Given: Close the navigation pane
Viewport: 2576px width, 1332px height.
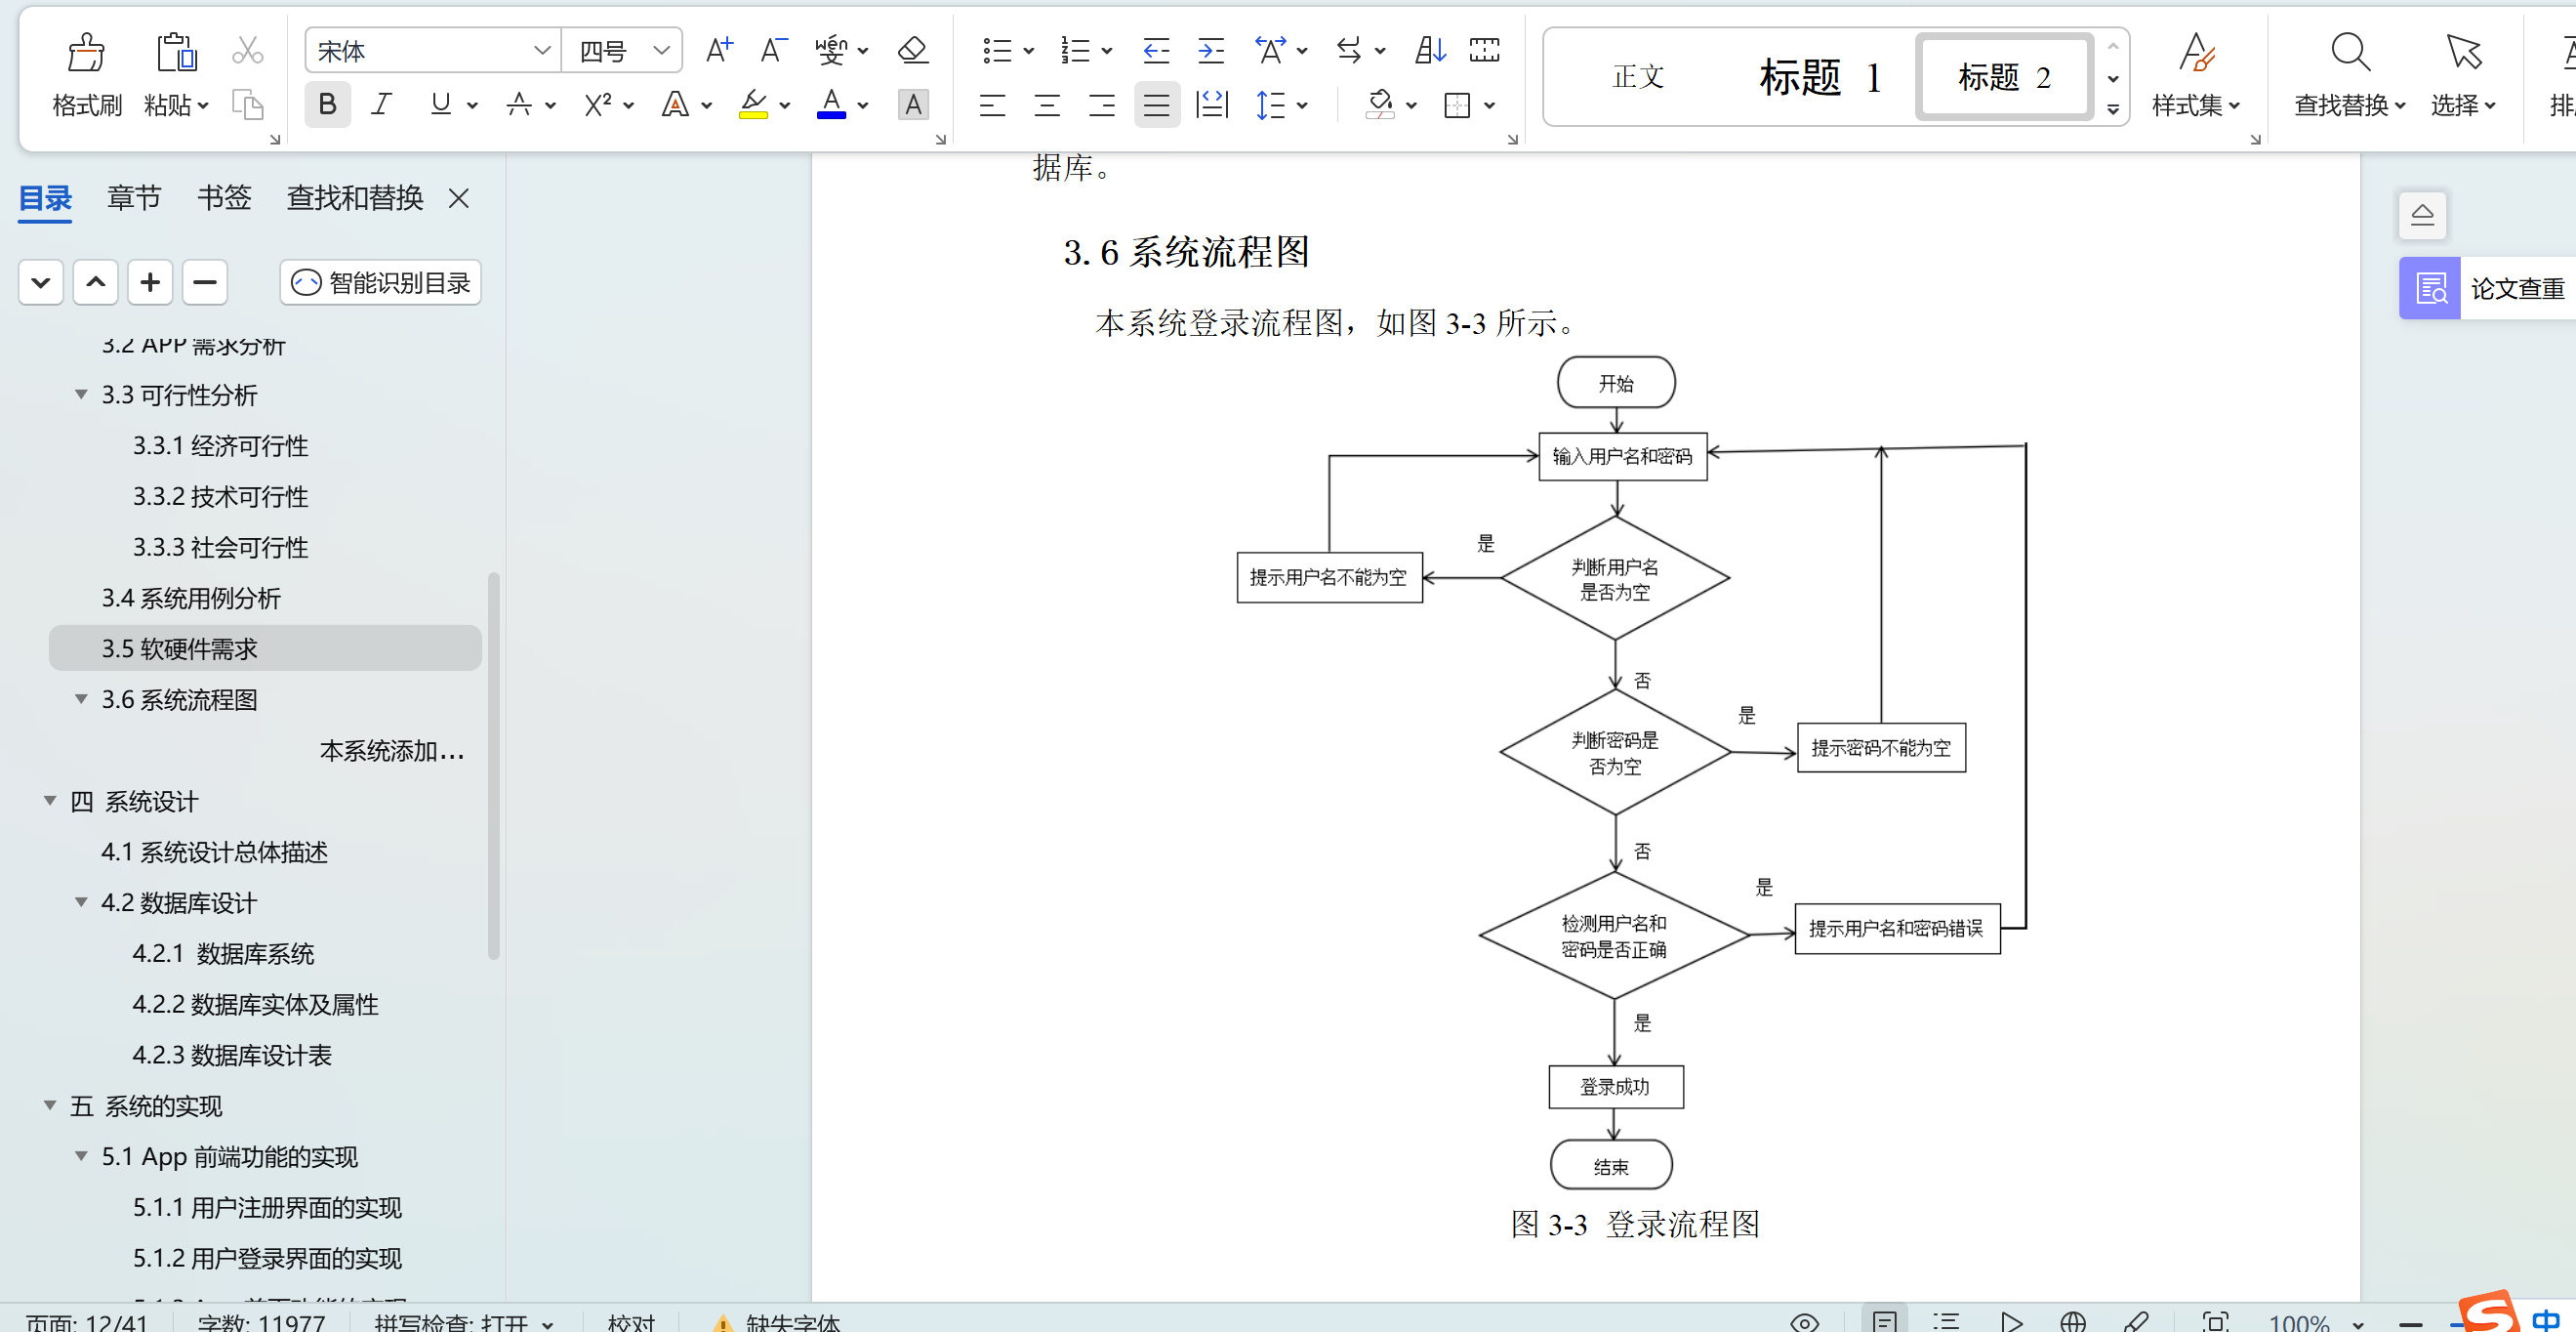Looking at the screenshot, I should tap(458, 198).
